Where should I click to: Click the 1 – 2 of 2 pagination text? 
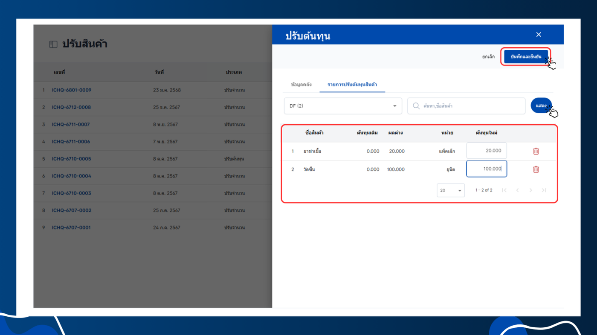point(484,190)
